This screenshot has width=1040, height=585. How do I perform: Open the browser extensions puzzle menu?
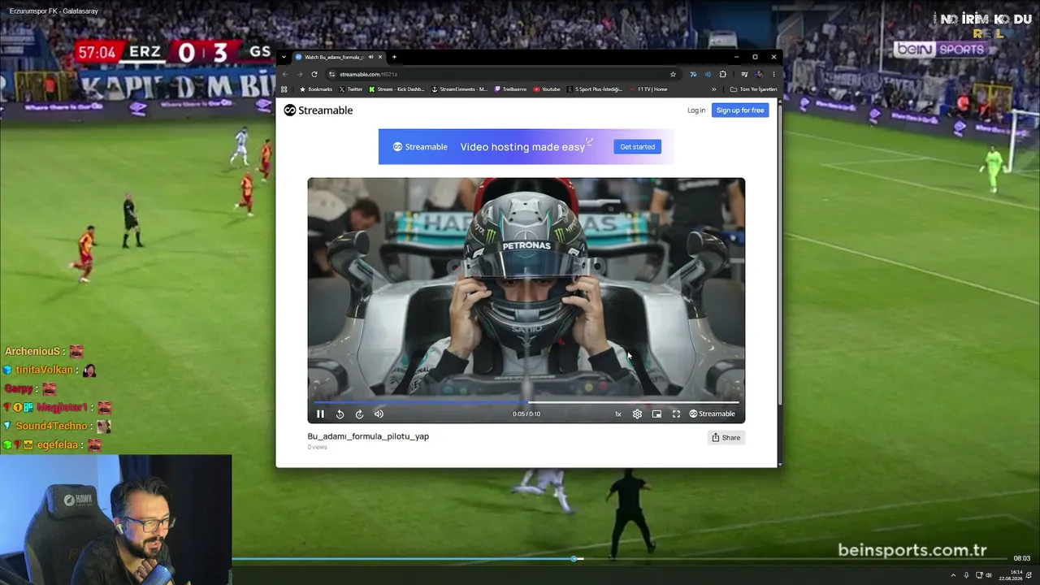pos(722,74)
